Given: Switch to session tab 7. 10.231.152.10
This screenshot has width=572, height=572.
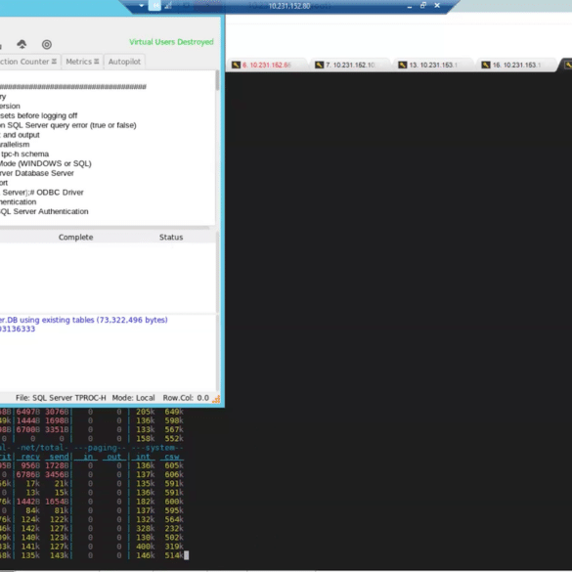Looking at the screenshot, I should [350, 65].
